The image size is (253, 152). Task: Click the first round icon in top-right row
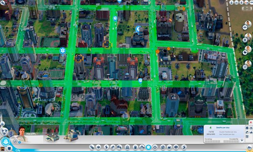click(231, 2)
